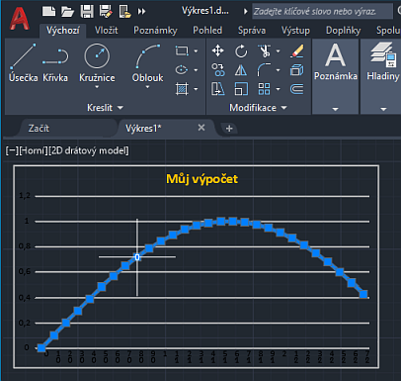The width and height of the screenshot is (401, 381).
Task: Expand the Poznámka panel arrow
Action: [x=335, y=109]
